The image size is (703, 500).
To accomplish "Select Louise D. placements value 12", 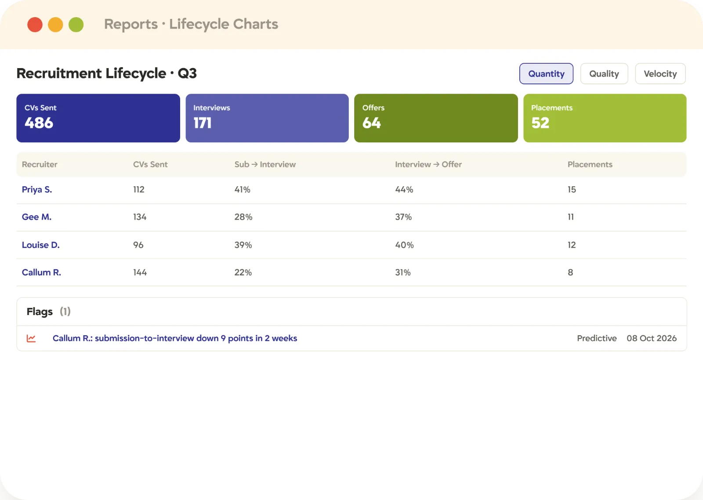I will click(572, 245).
